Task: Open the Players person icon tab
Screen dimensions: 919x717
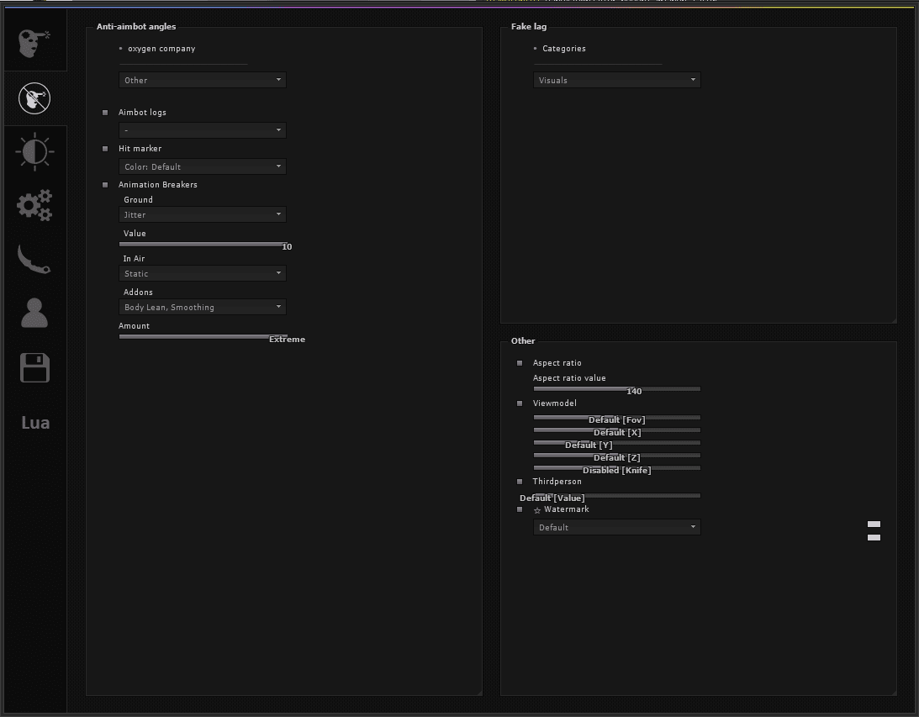Action: tap(34, 313)
